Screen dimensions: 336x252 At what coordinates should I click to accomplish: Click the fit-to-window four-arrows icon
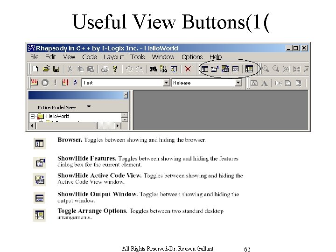(x=297, y=69)
